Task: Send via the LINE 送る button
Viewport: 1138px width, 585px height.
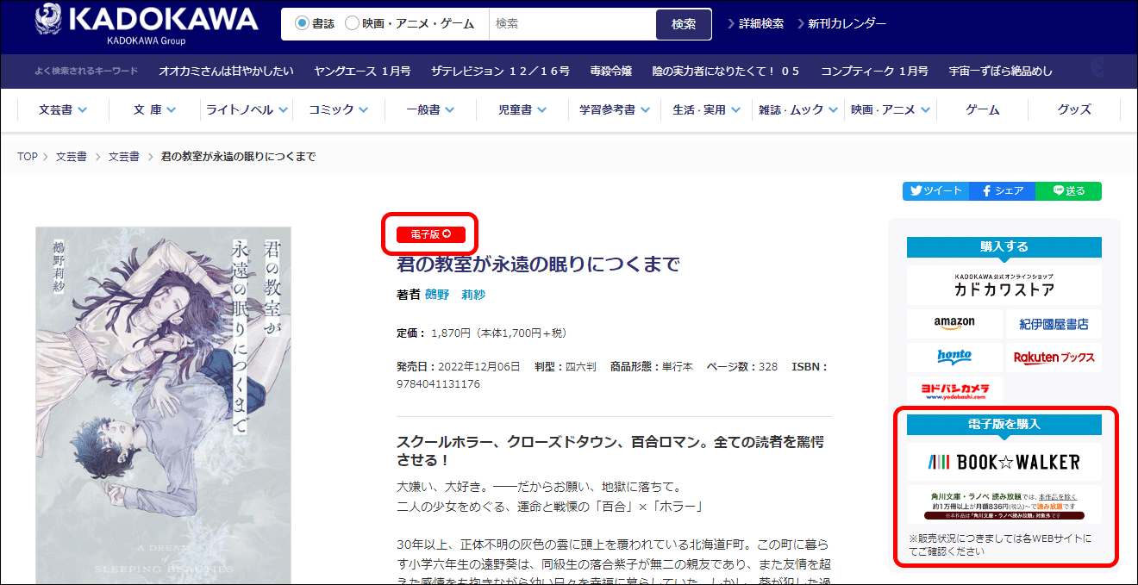Action: pyautogui.click(x=1068, y=191)
